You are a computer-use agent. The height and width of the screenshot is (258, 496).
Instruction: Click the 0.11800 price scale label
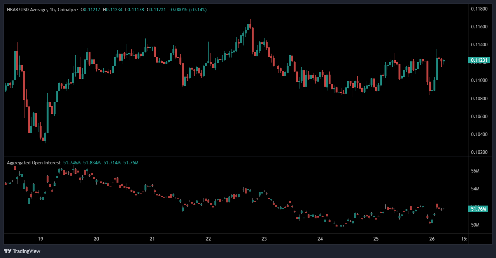pos(479,9)
